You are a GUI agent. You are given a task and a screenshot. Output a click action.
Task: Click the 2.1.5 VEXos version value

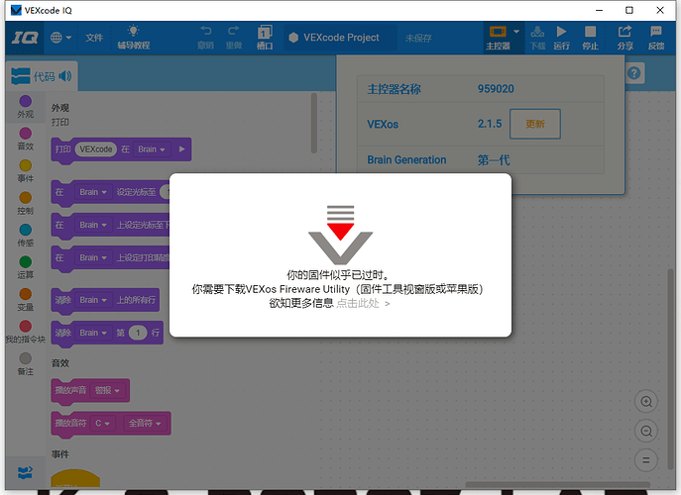point(490,124)
